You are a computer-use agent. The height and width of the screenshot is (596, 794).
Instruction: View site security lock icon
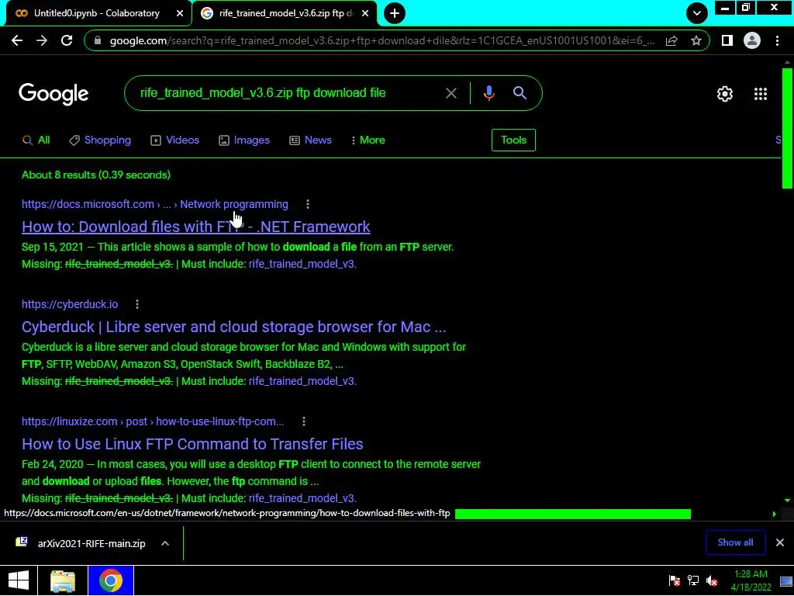pyautogui.click(x=98, y=40)
